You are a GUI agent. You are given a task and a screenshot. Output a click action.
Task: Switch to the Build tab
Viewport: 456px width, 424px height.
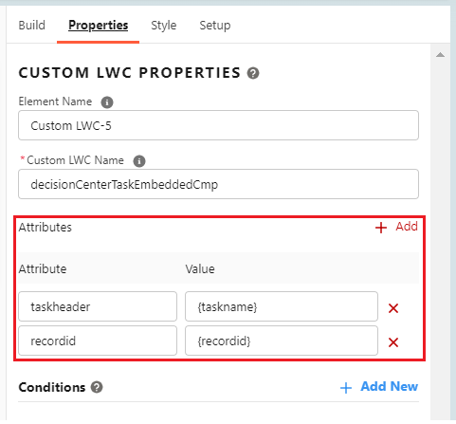tap(32, 26)
